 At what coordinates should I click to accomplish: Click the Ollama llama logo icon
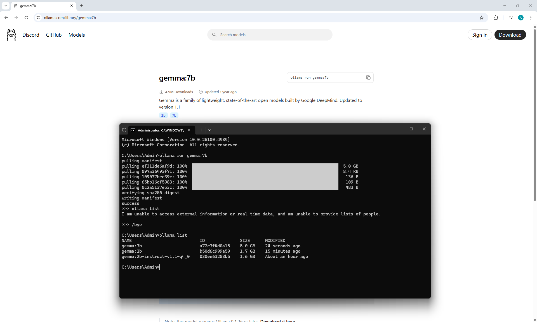tap(11, 35)
